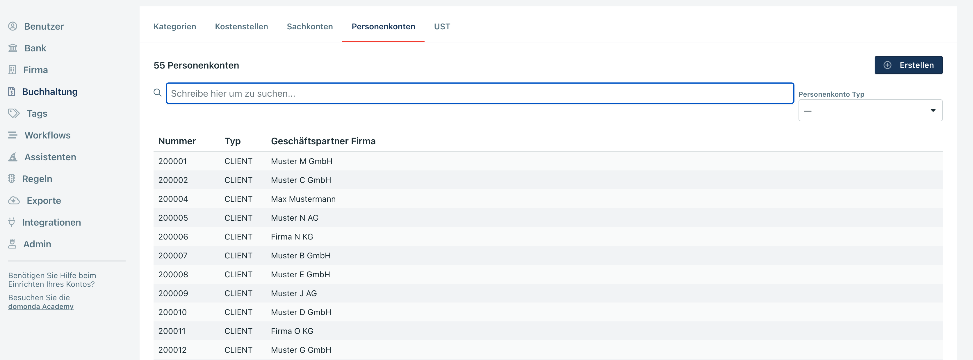This screenshot has width=973, height=360.
Task: Click the Tags label icon
Action: 14,114
